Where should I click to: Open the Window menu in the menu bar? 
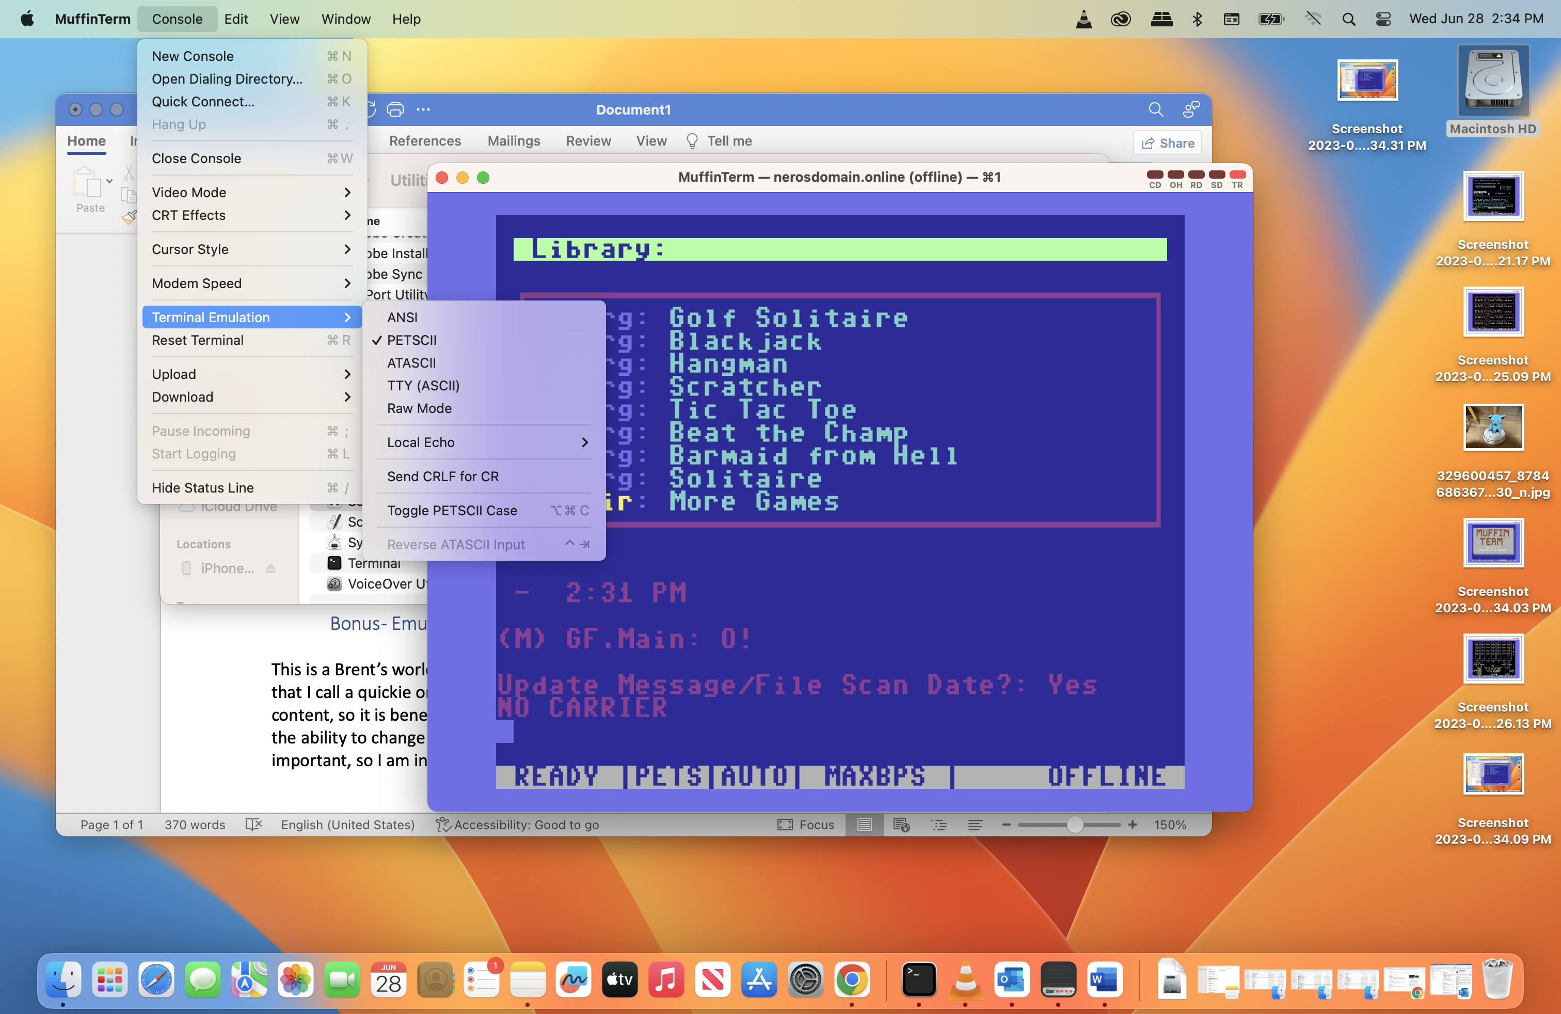tap(346, 19)
